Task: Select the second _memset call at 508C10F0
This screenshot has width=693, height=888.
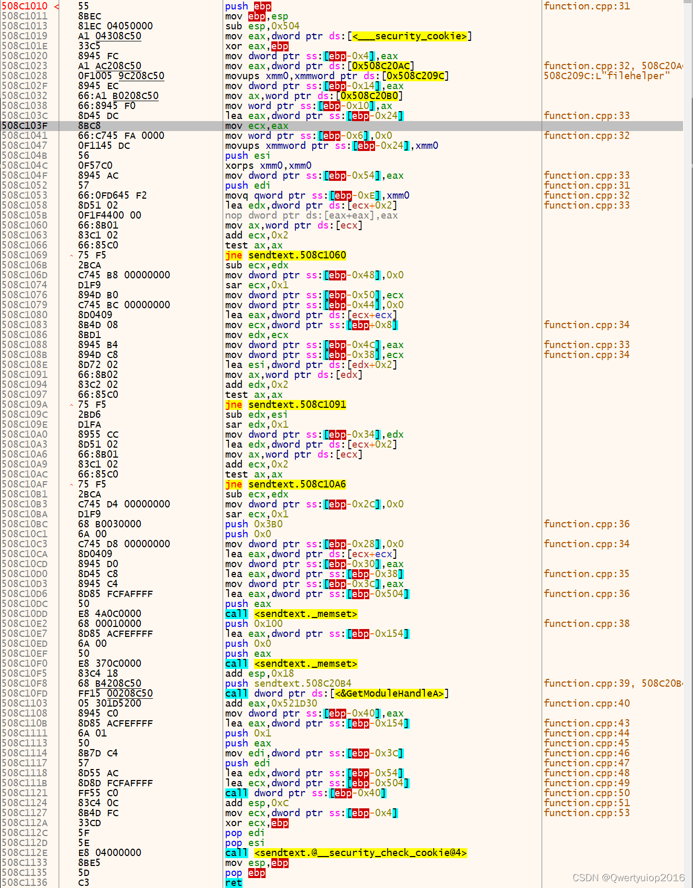Action: (x=291, y=664)
